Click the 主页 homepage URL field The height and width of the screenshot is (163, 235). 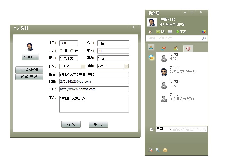click(x=94, y=89)
